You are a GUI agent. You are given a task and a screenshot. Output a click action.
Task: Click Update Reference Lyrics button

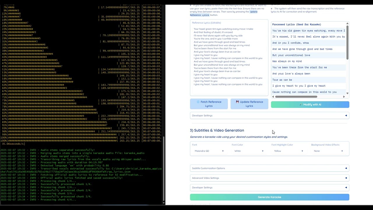click(x=249, y=104)
